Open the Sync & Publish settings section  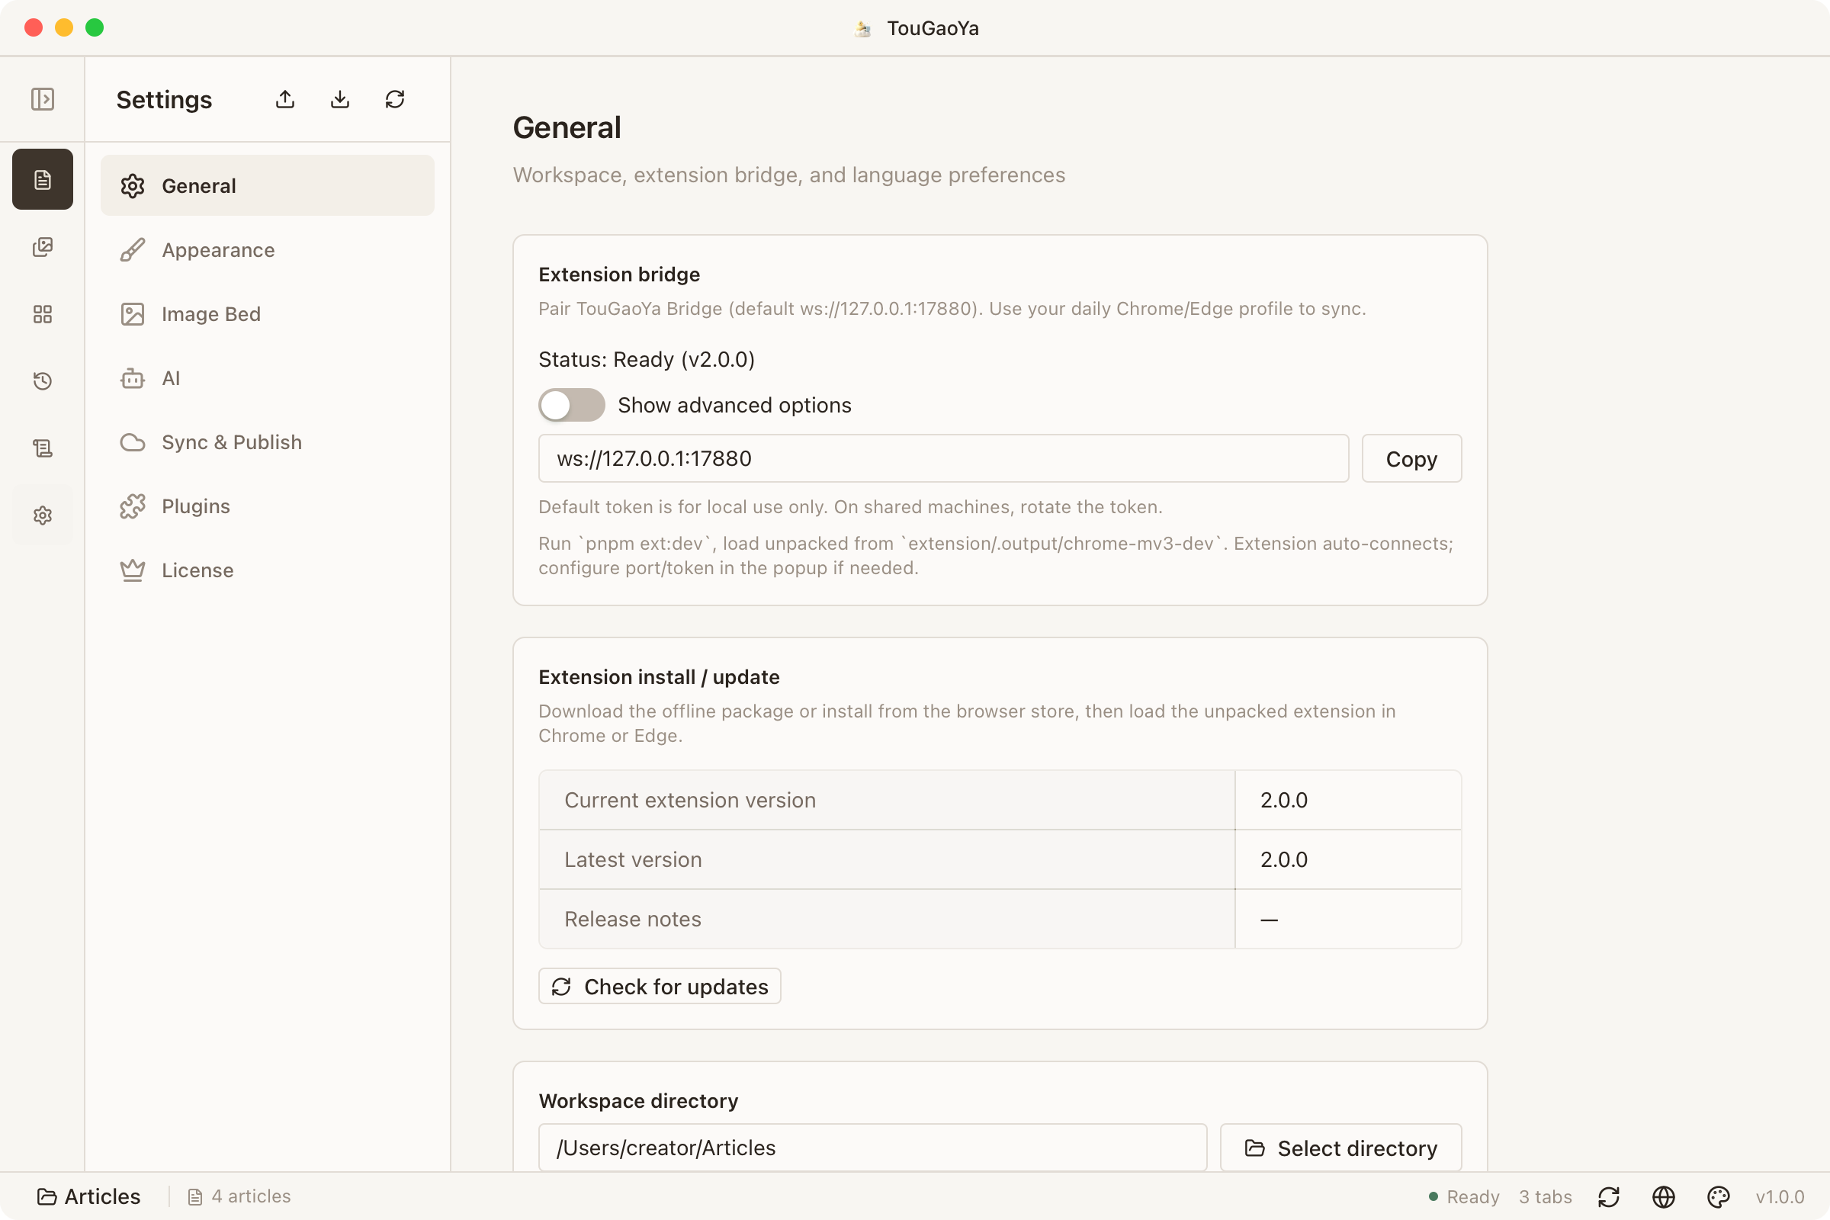point(268,442)
